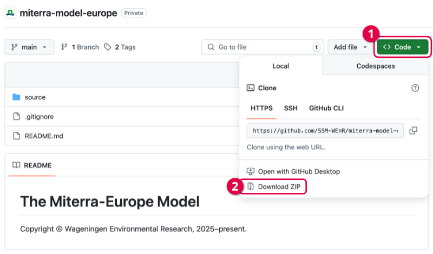433x254 pixels.
Task: Click the GitHub Desktop download icon
Action: coord(251,171)
